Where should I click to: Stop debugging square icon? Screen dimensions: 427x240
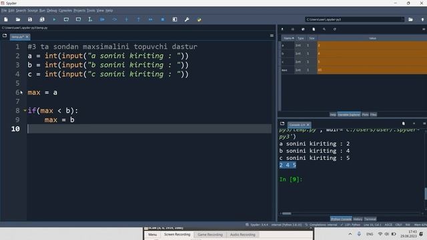pos(163,19)
